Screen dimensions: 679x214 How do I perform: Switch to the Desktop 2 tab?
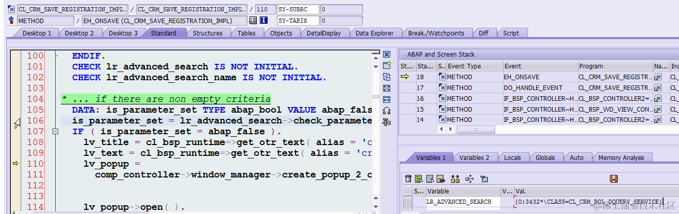tap(79, 33)
